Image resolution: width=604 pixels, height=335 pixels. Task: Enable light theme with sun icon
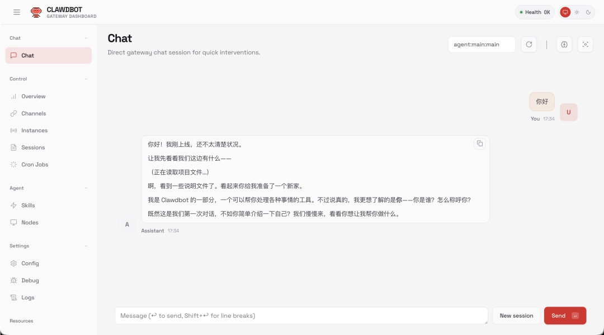(x=577, y=12)
